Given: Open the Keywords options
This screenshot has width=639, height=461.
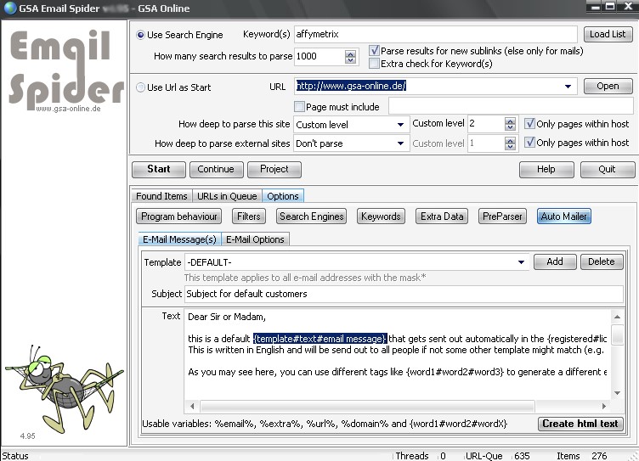Looking at the screenshot, I should pyautogui.click(x=381, y=216).
